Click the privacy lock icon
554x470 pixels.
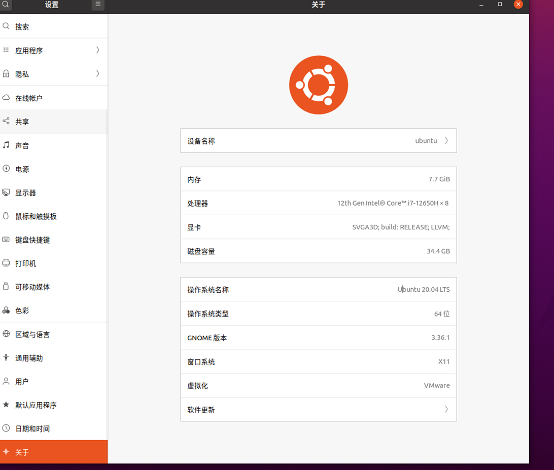pyautogui.click(x=6, y=74)
